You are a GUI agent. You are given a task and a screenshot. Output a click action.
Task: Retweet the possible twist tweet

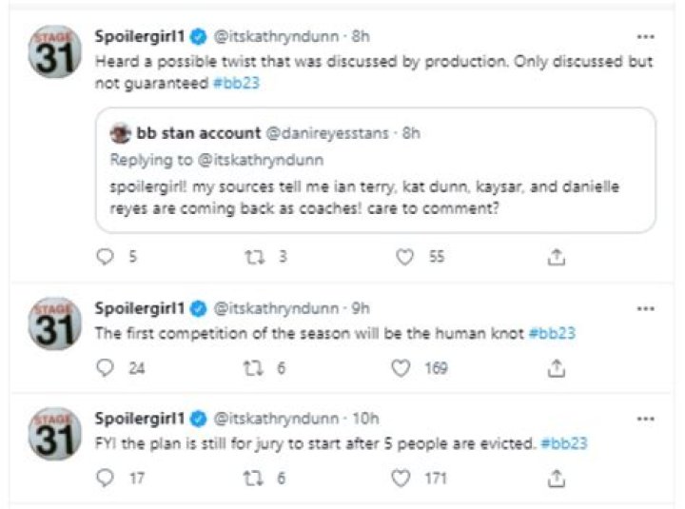[x=254, y=257]
